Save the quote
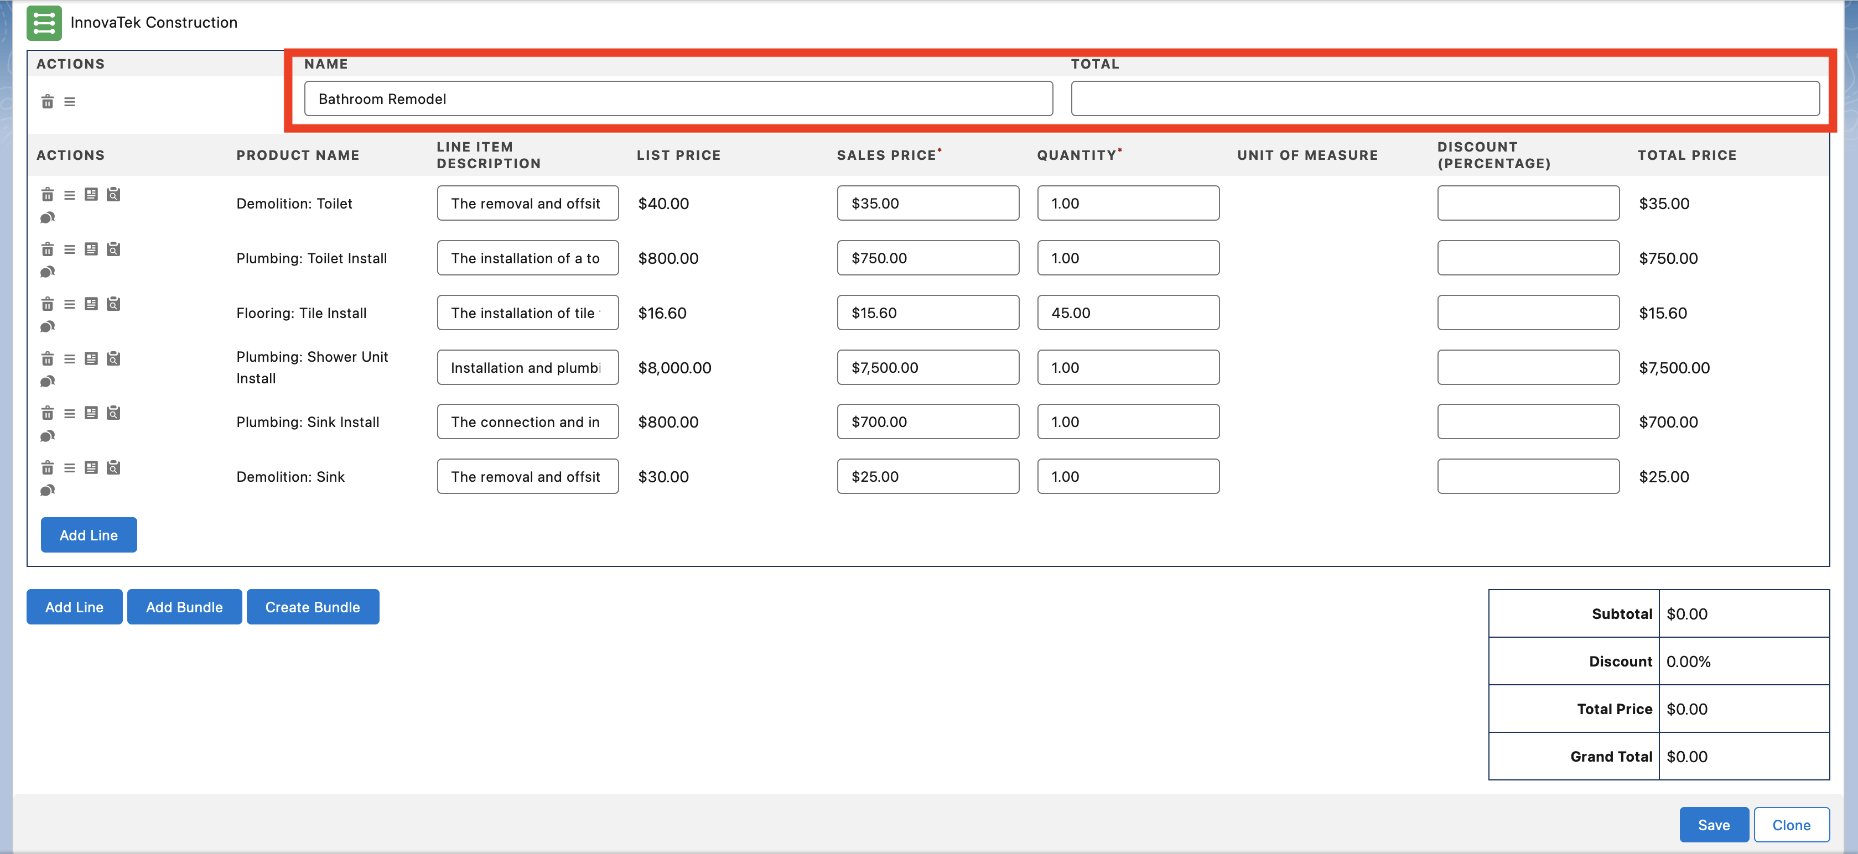Image resolution: width=1858 pixels, height=854 pixels. [x=1713, y=825]
